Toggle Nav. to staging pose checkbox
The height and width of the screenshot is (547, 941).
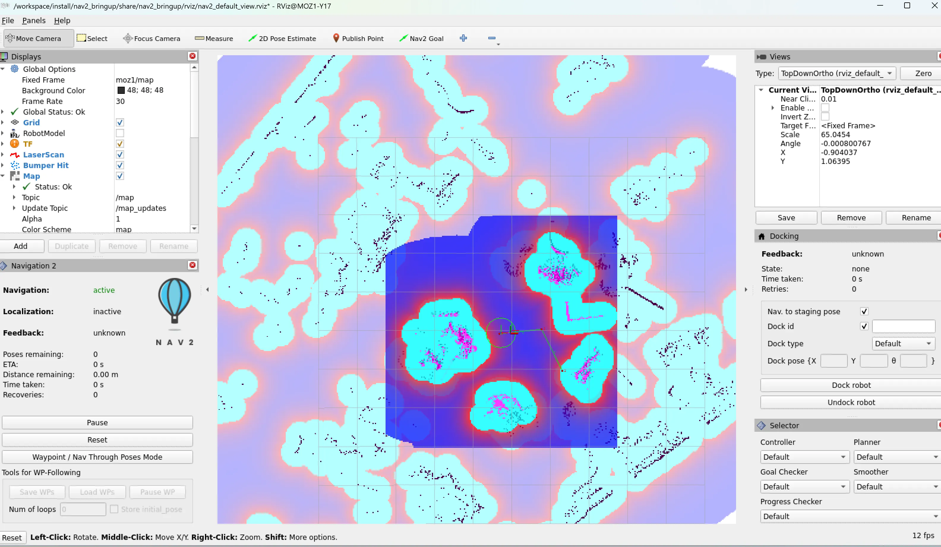point(864,312)
